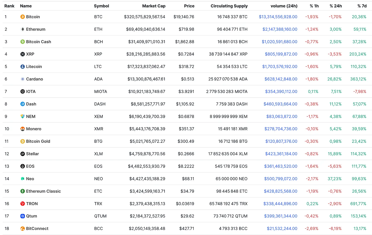Open Ethereum 24h volume link
372x235 pixels.
pyautogui.click(x=280, y=29)
